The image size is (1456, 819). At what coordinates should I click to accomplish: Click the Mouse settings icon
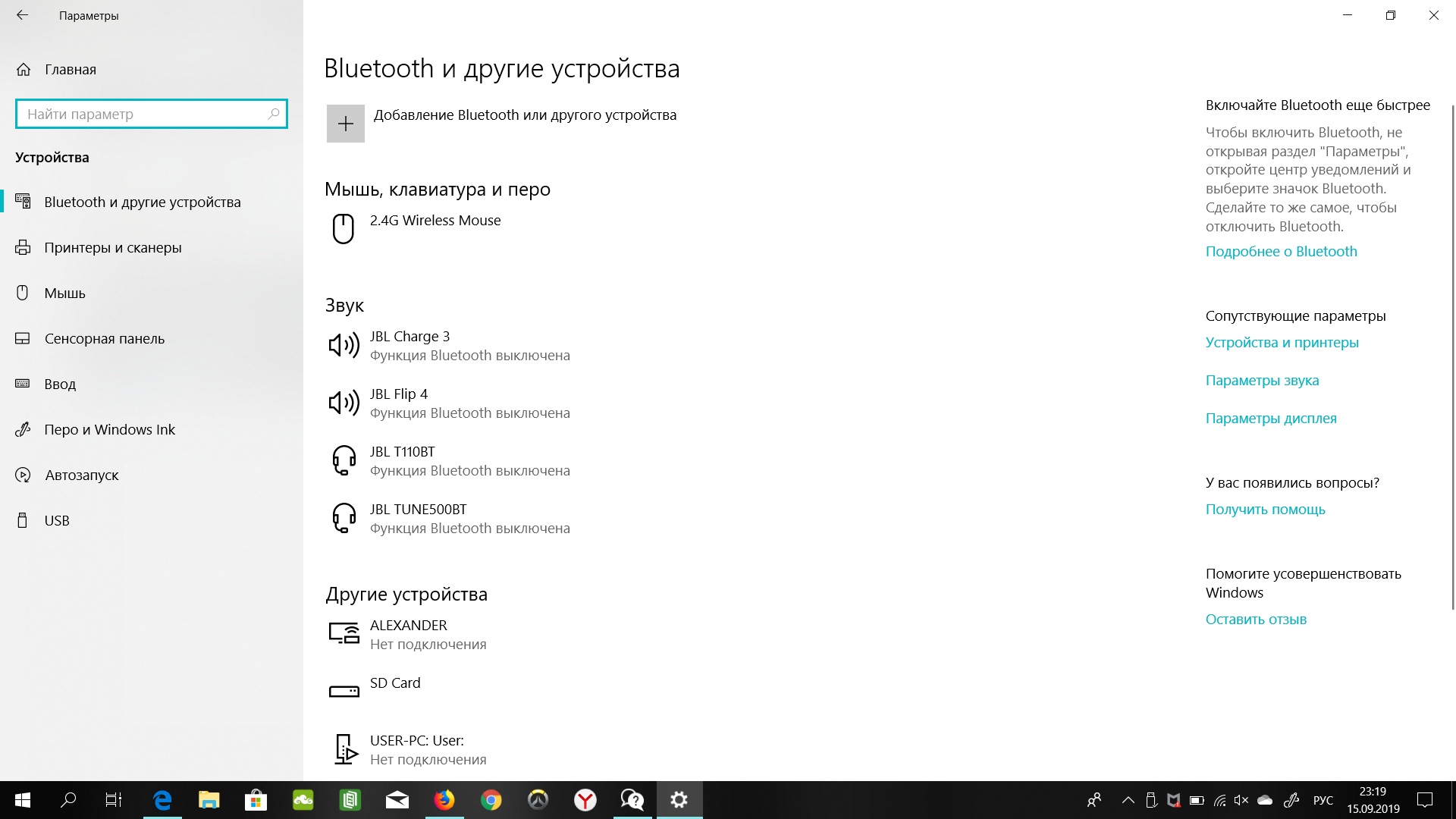[23, 293]
